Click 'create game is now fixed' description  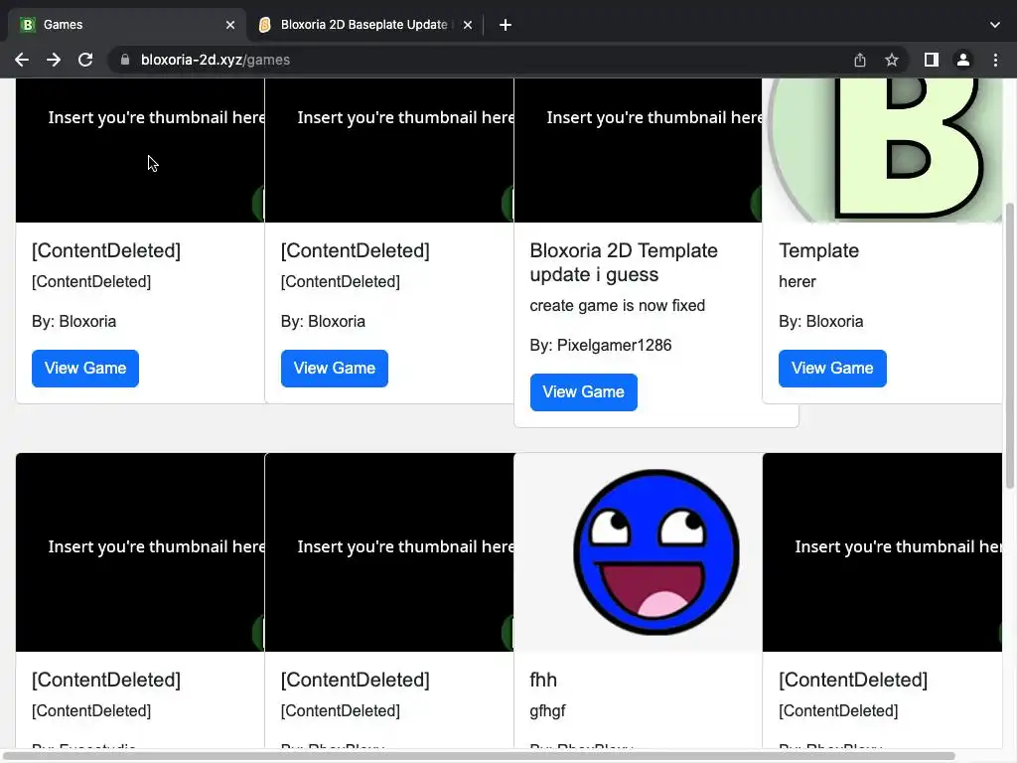pyautogui.click(x=617, y=306)
